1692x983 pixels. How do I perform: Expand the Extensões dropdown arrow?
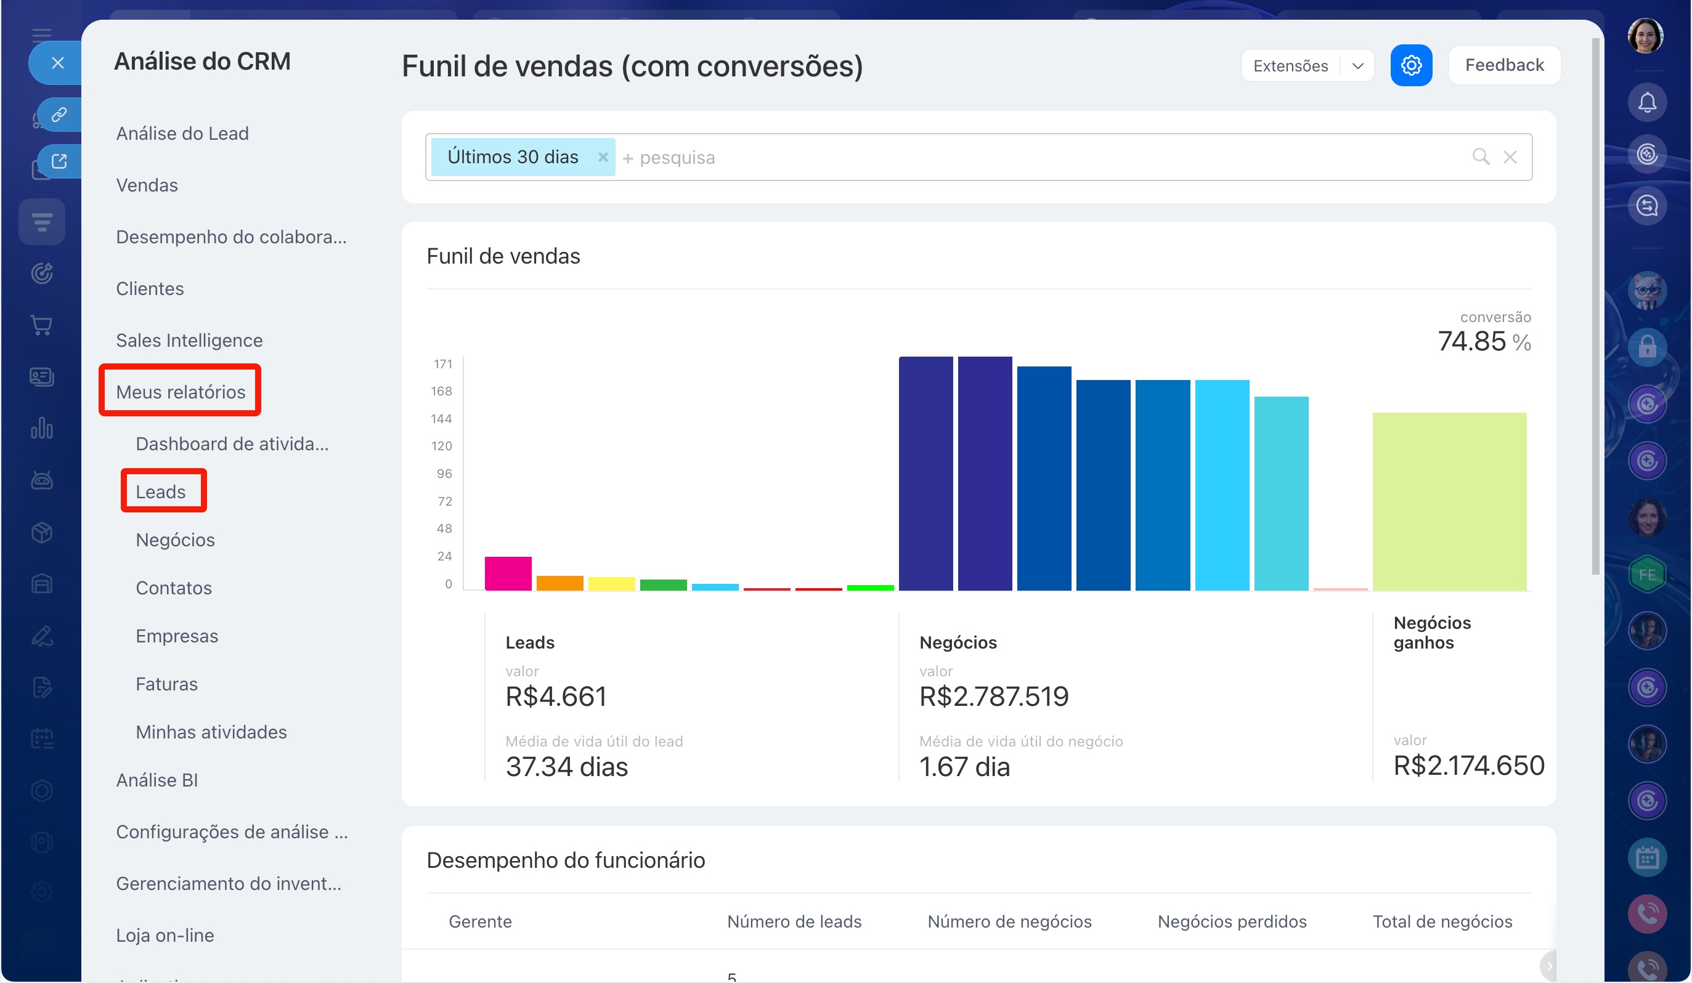[x=1357, y=66]
